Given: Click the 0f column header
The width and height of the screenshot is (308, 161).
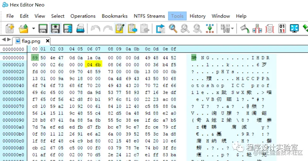Looking at the screenshot, I should tap(173, 49).
